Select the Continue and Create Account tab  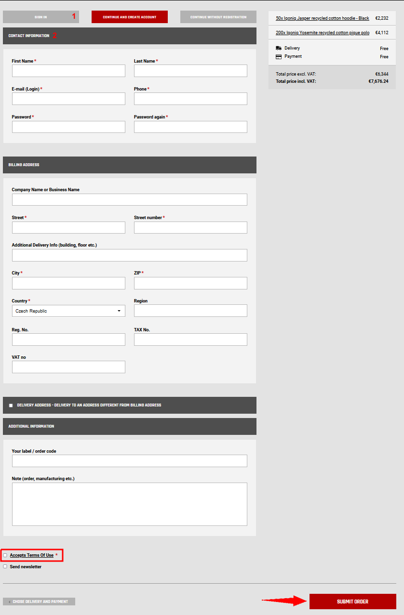[130, 17]
